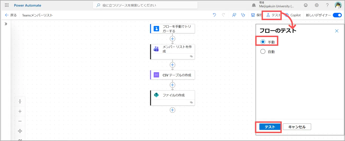Add step below ファイルの作成 action
This screenshot has height=141, width=345.
172,110
